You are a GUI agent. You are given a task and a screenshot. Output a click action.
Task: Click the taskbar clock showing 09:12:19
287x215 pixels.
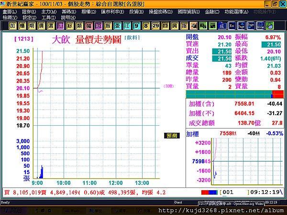pyautogui.click(x=271, y=203)
